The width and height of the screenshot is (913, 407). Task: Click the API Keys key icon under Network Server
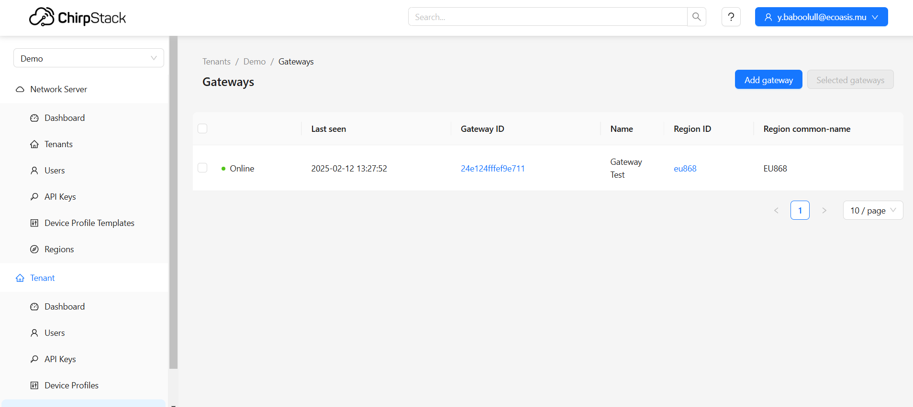coord(34,197)
